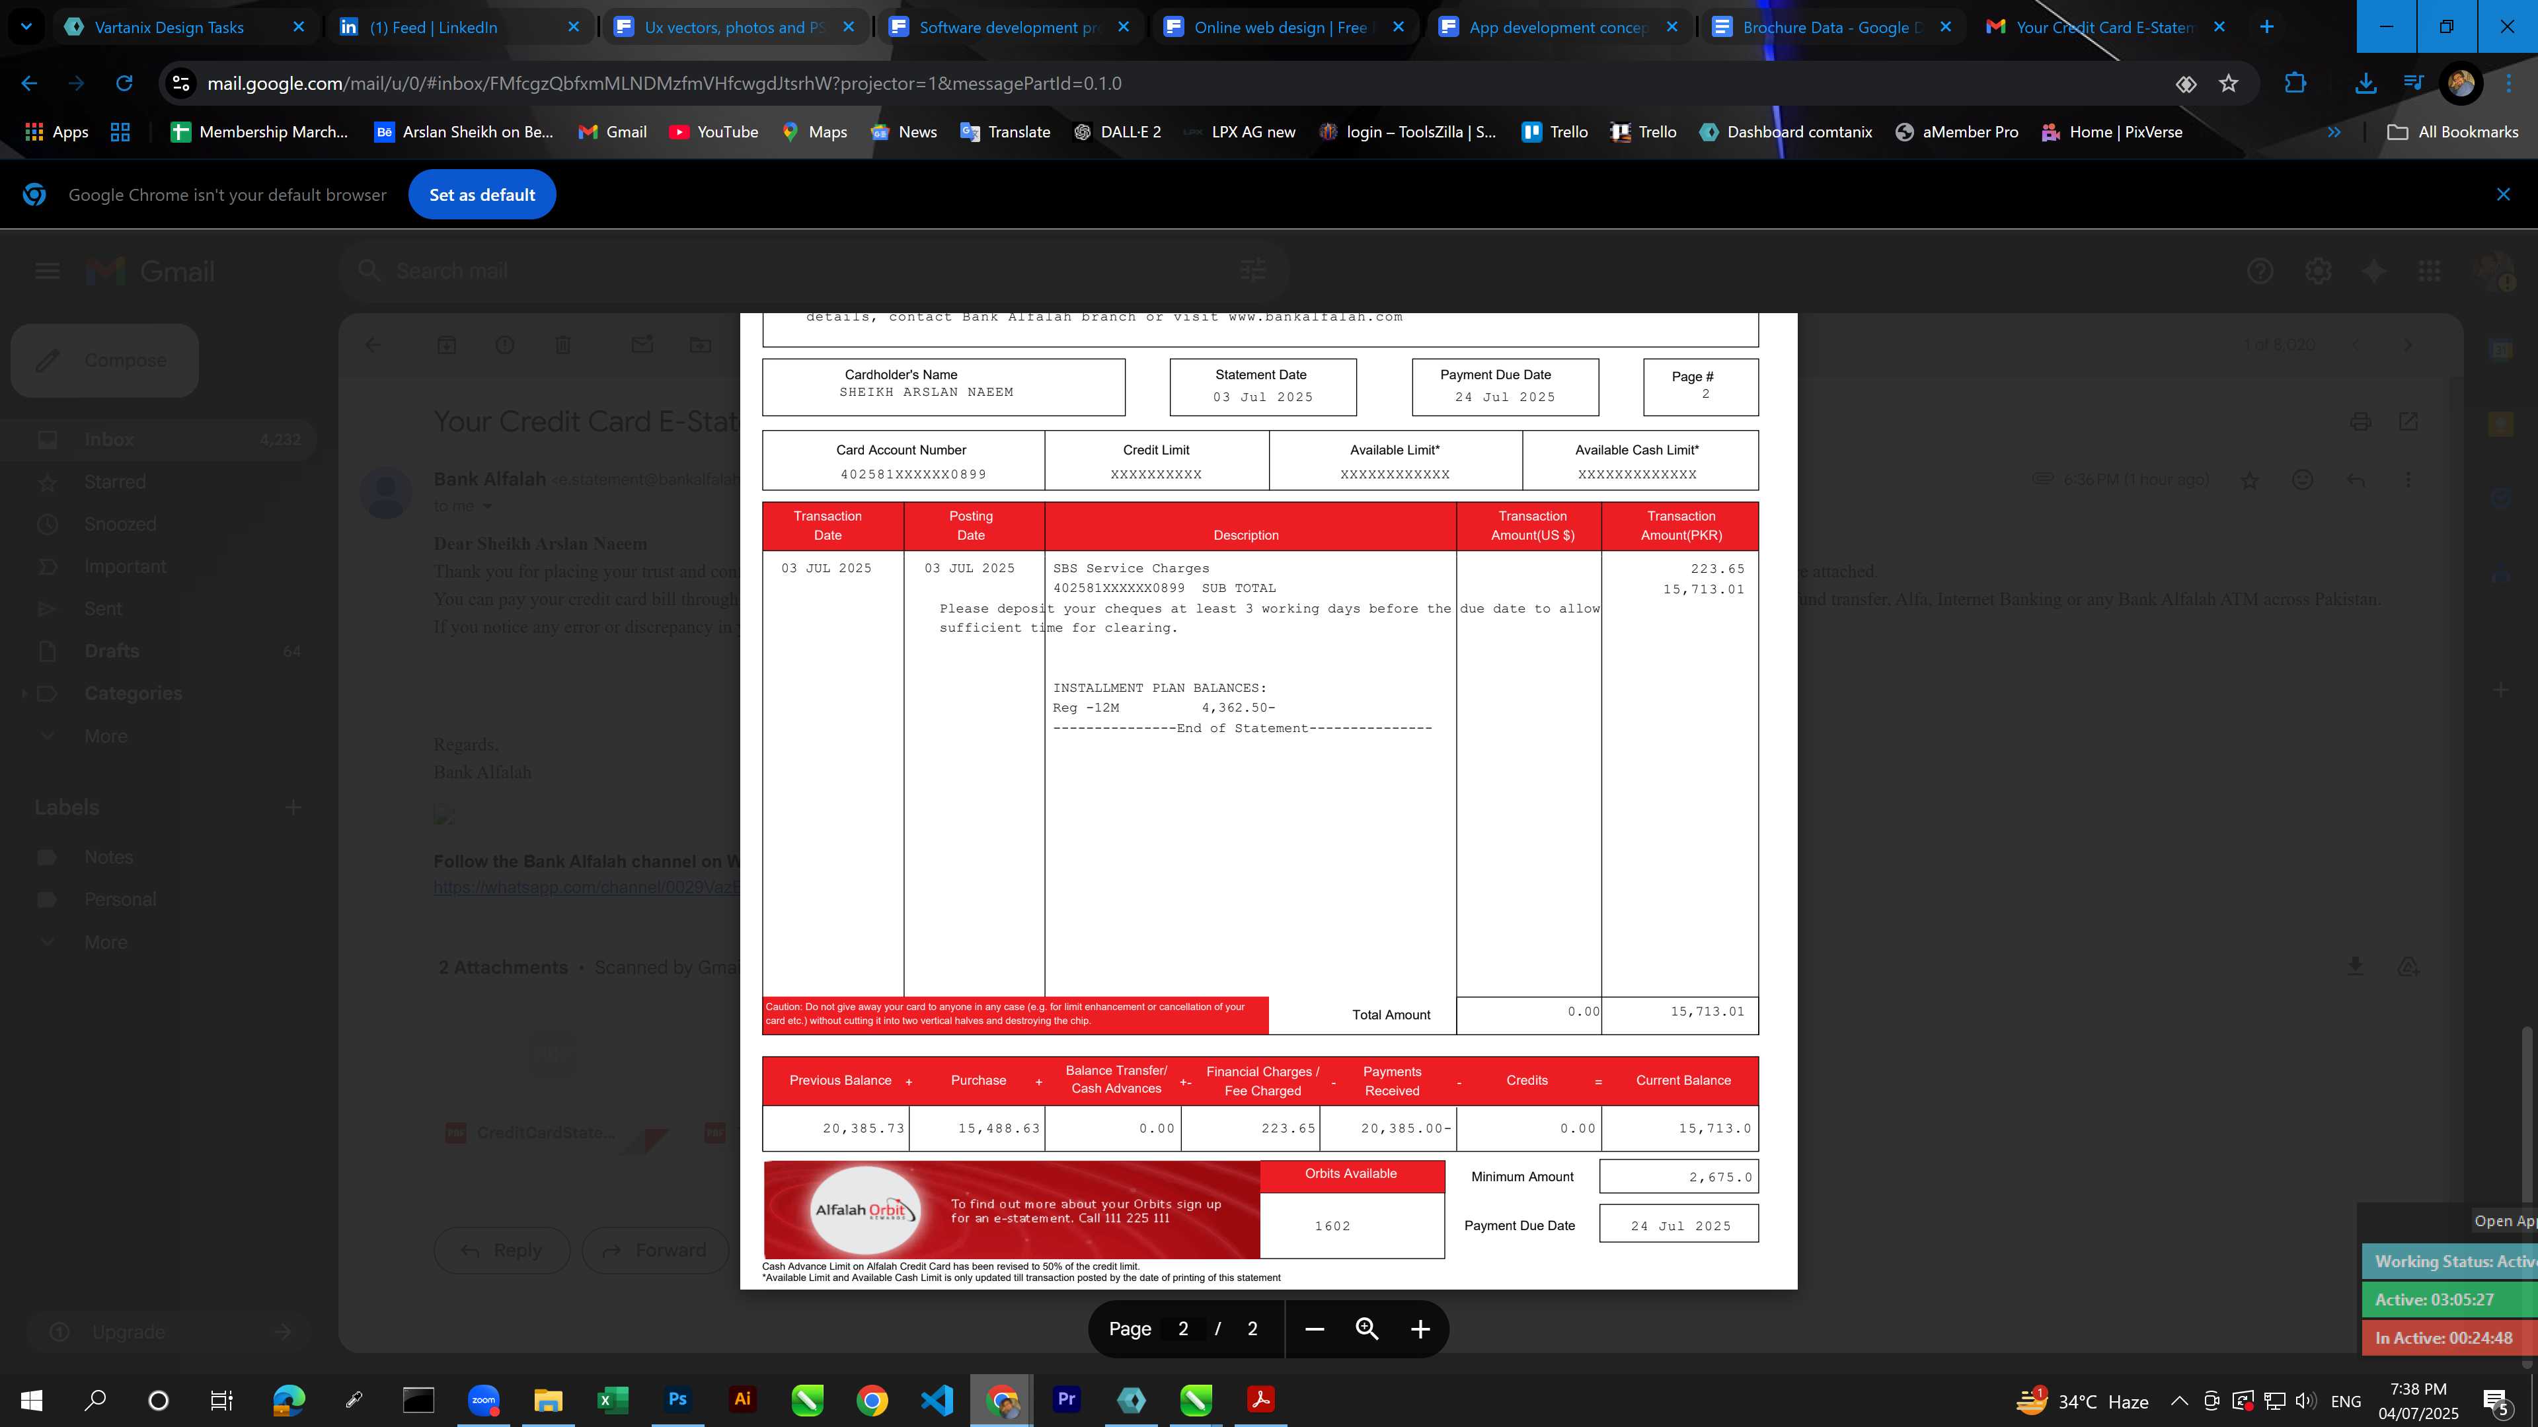
Task: Open Maps bookmark
Action: point(814,132)
